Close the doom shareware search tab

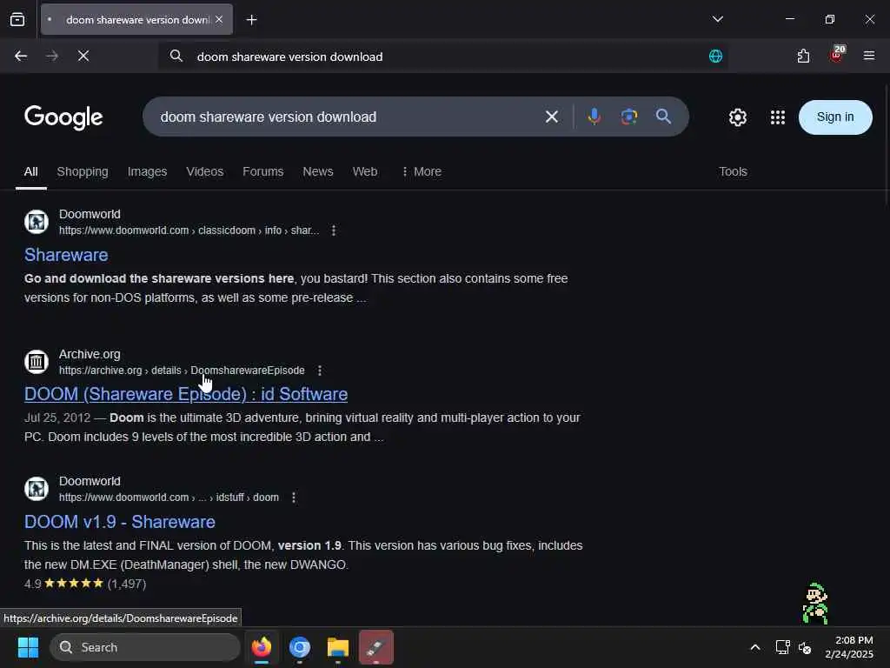[x=219, y=19]
